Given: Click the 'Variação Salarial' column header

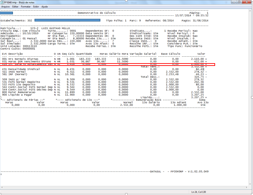Looking at the screenshot, I should 143,54.
